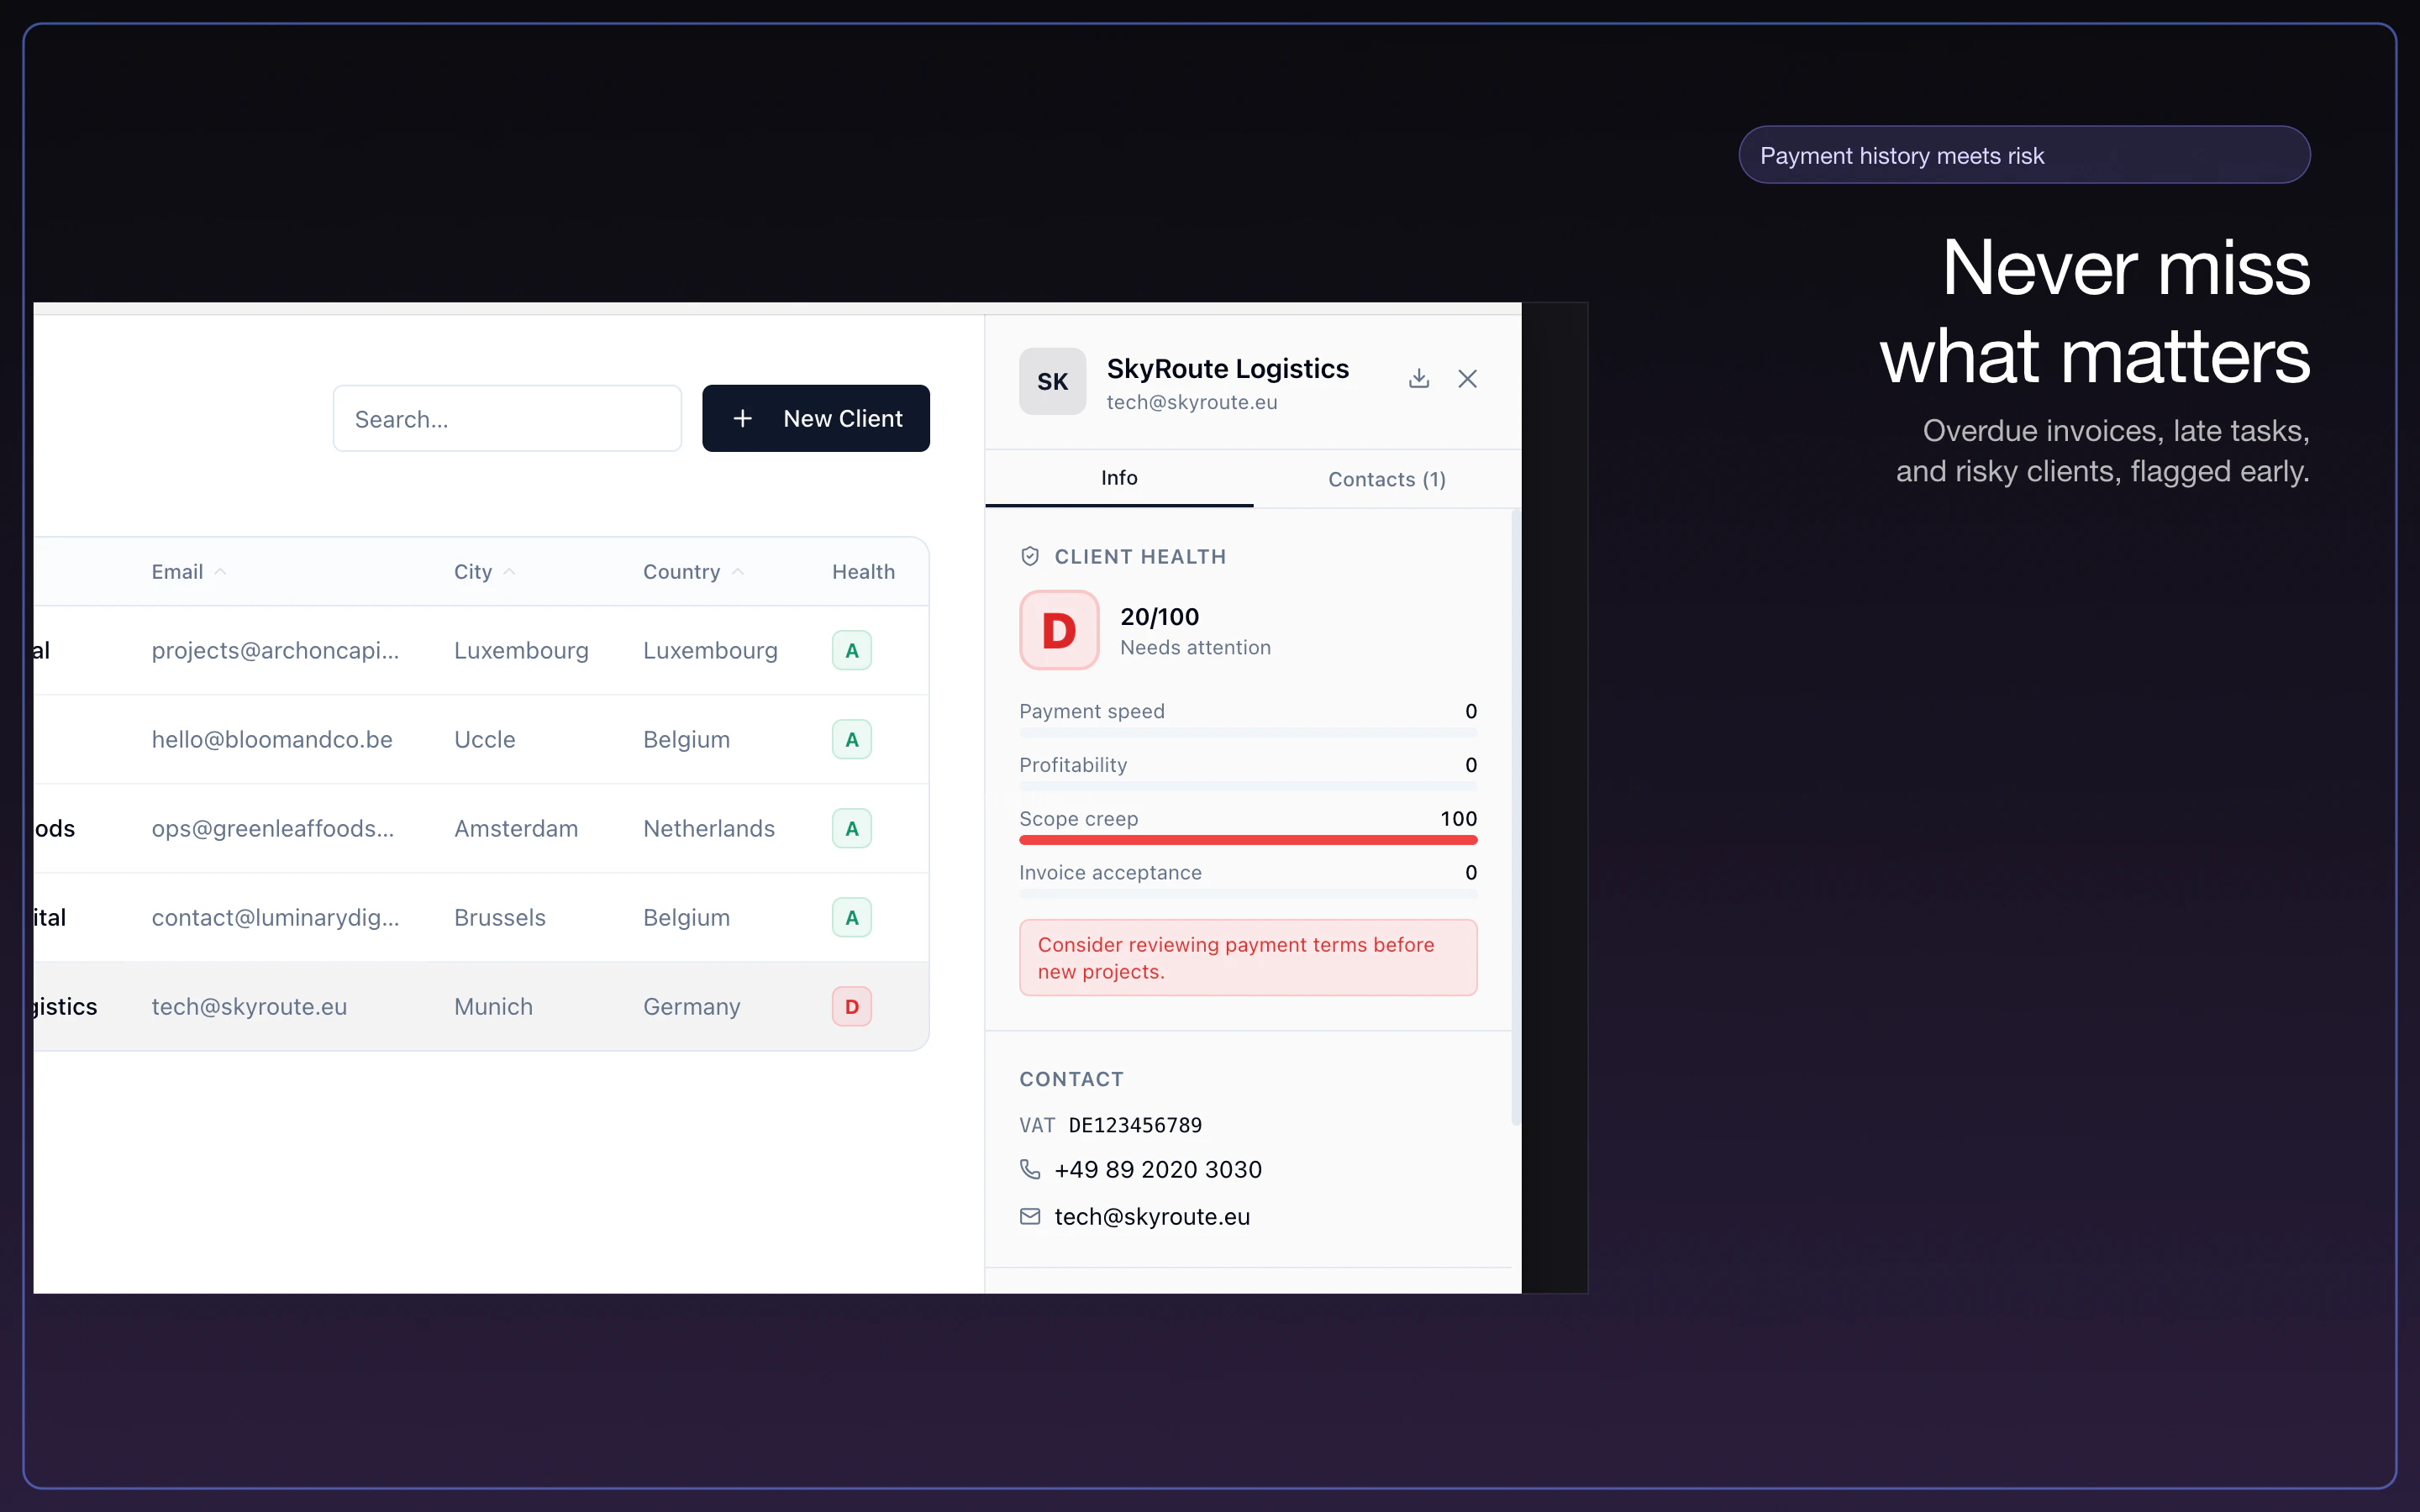Open the Contacts (1) tab
This screenshot has height=1512, width=2420.
point(1387,479)
